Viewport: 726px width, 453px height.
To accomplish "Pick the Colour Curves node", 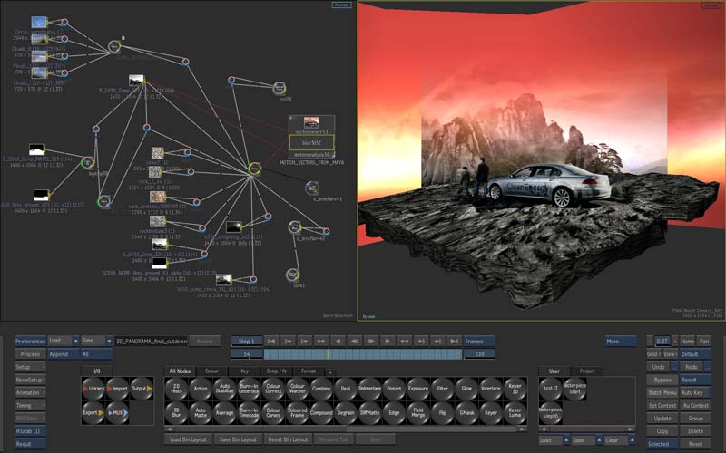I will click(273, 413).
